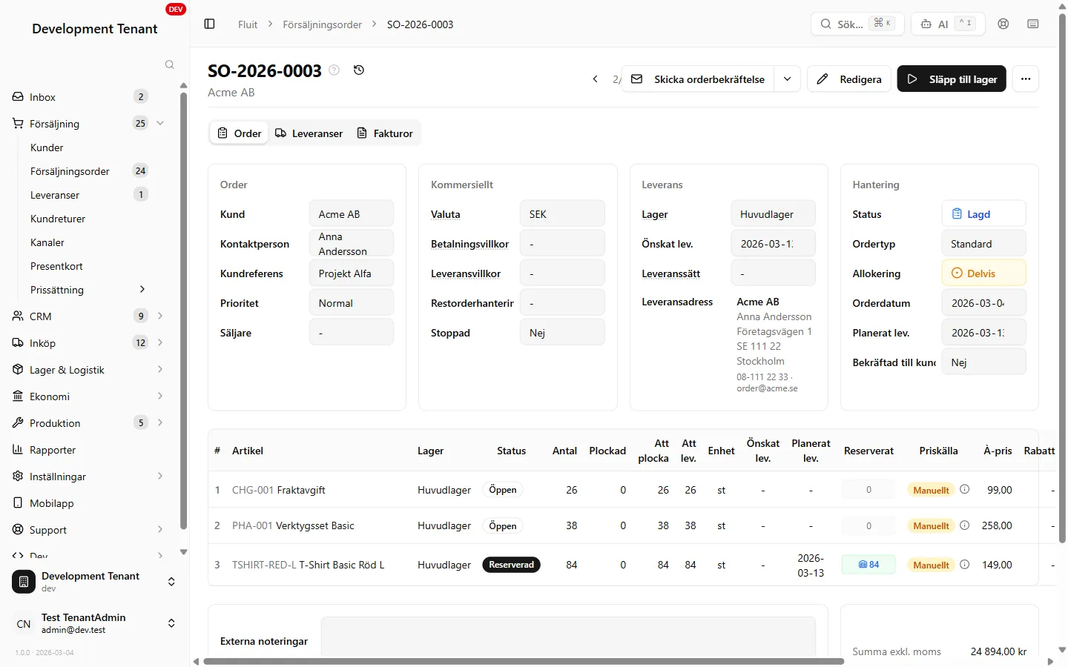Click CRM people icon in sidebar
1068x667 pixels.
click(18, 316)
